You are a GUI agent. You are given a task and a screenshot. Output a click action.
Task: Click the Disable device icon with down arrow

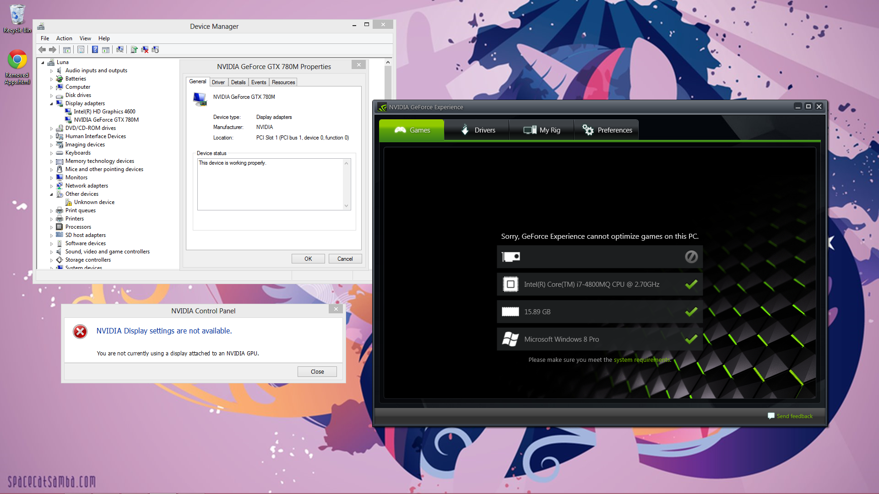pos(155,49)
